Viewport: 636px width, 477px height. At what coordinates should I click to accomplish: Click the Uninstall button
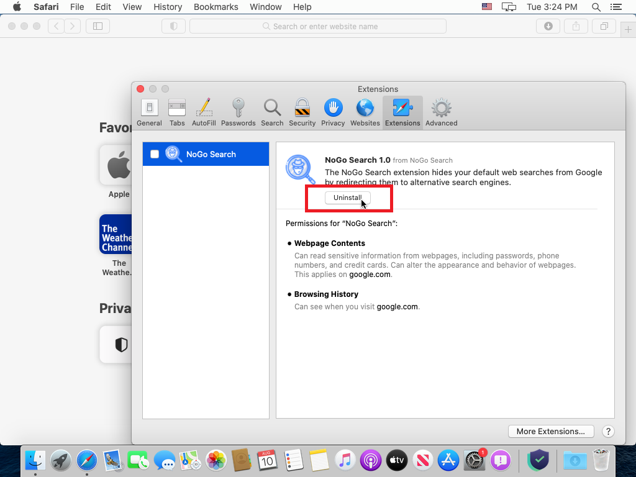pyautogui.click(x=348, y=198)
